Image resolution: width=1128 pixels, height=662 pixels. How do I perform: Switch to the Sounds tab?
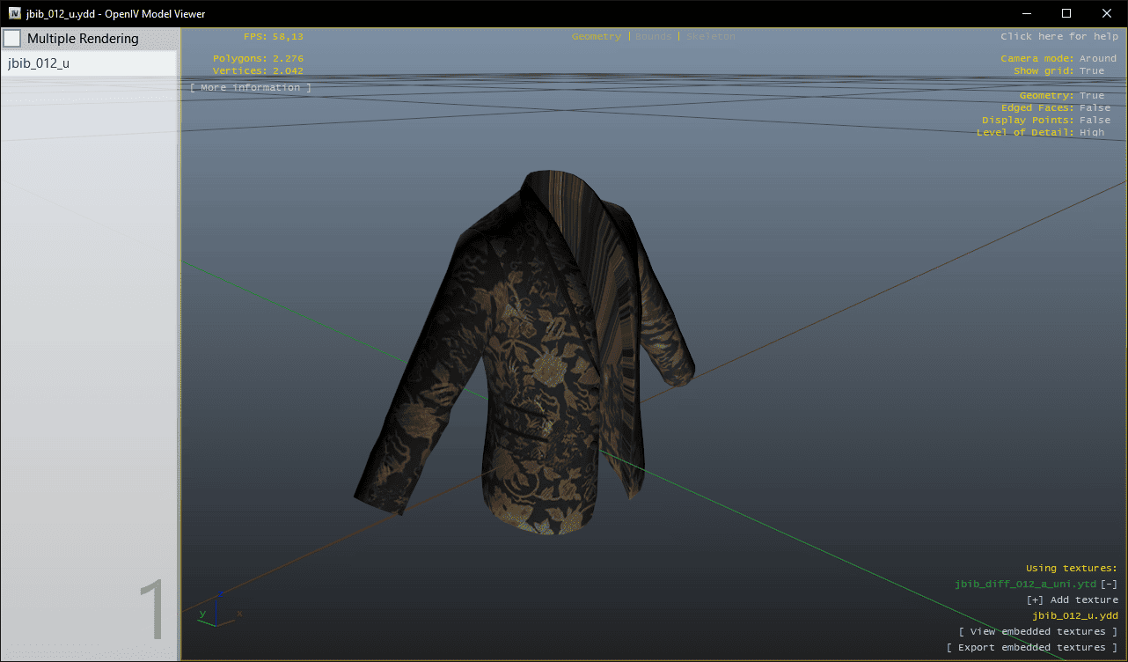coord(653,37)
